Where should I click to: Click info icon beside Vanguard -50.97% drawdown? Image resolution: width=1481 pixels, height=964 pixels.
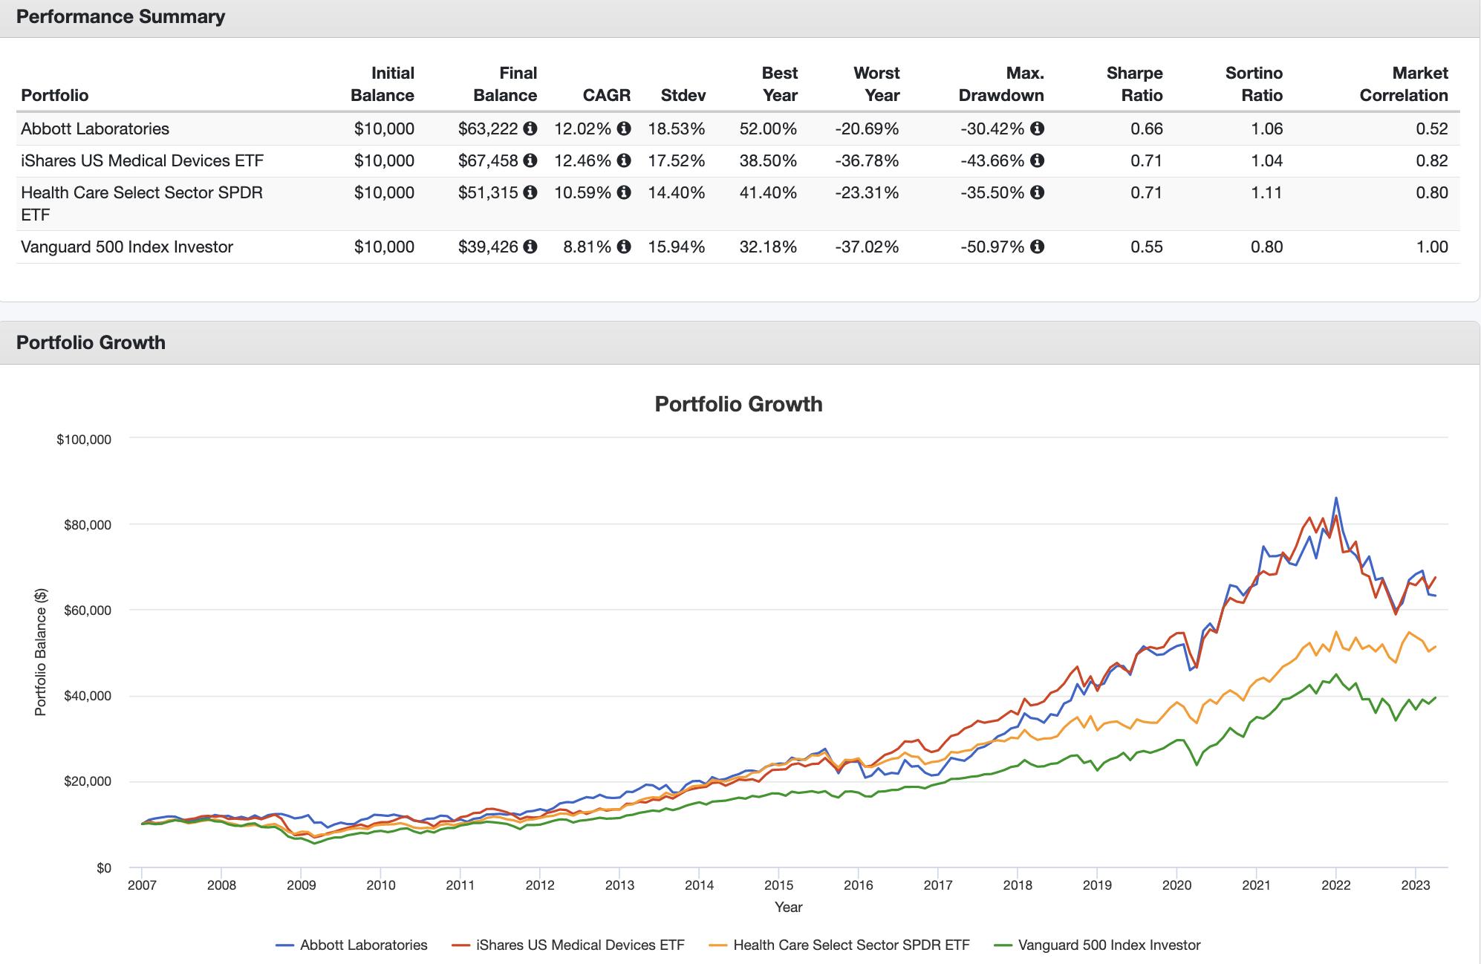(x=1037, y=247)
